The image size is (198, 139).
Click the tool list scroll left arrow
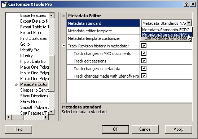tap(8, 117)
